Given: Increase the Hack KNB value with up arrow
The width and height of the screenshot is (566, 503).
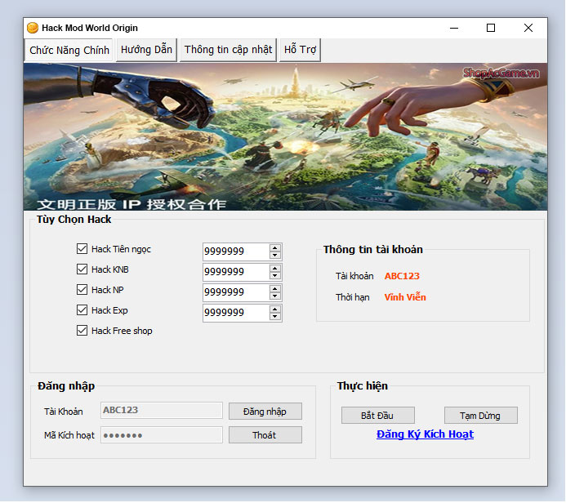Looking at the screenshot, I should 274,269.
